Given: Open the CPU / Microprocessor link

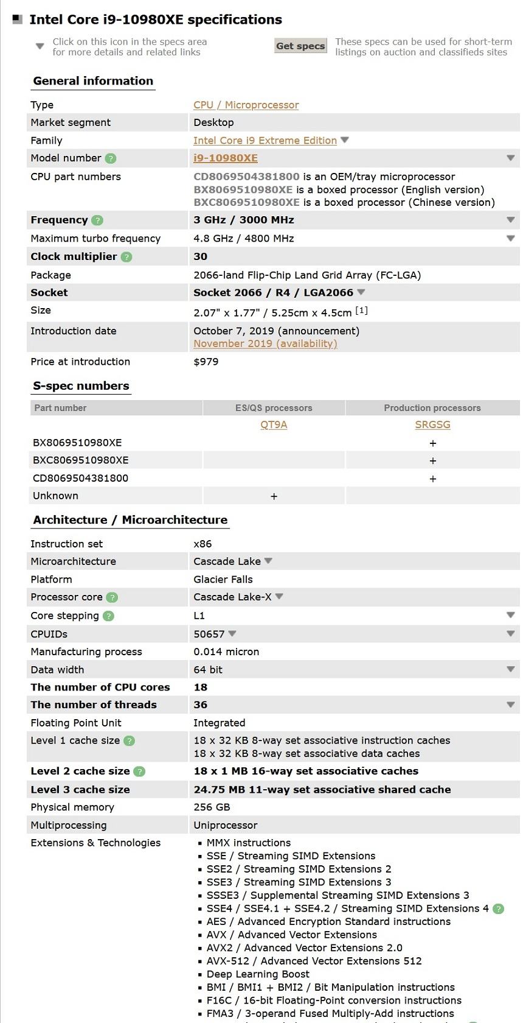Looking at the screenshot, I should [246, 105].
